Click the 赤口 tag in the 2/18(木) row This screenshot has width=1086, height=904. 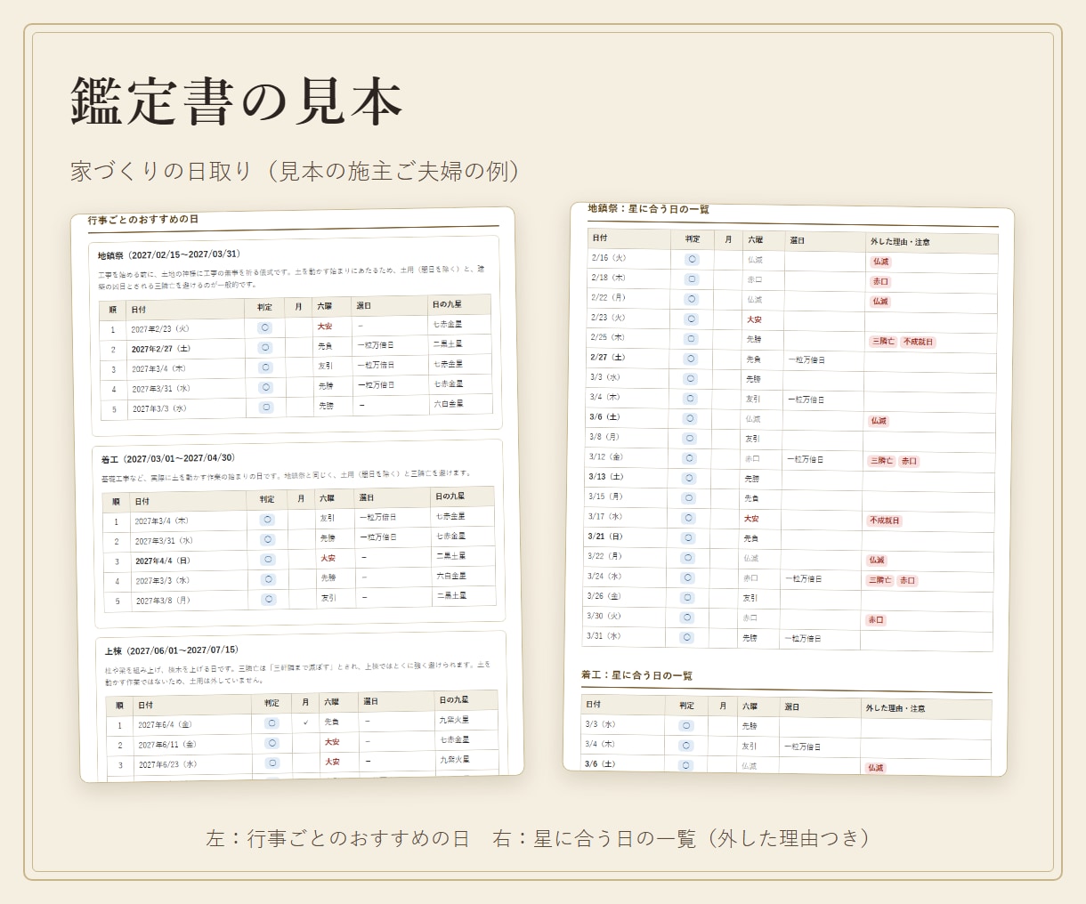tap(880, 281)
